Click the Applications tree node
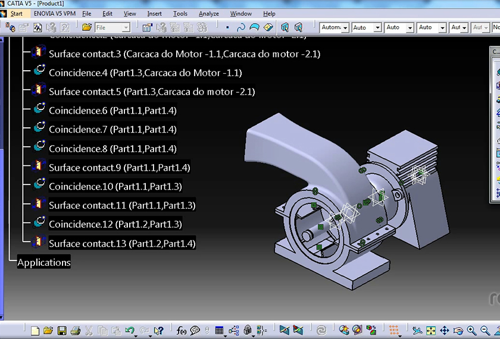500x339 pixels. click(43, 262)
